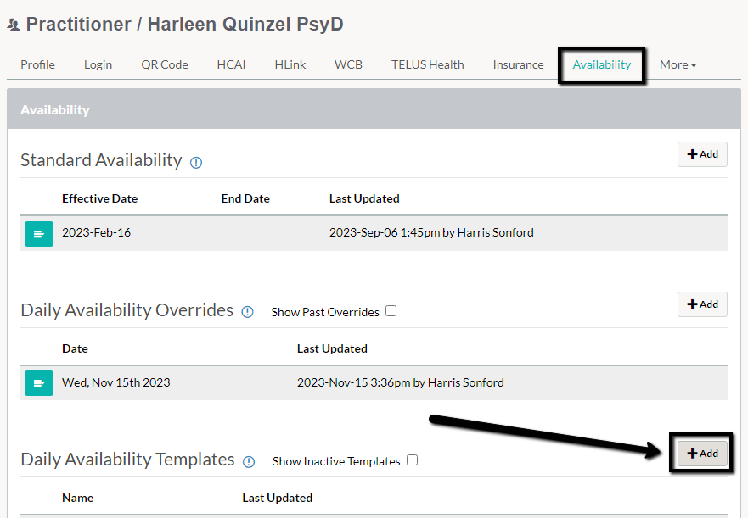The height and width of the screenshot is (518, 748).
Task: Open the HCAI tab
Action: tap(232, 64)
